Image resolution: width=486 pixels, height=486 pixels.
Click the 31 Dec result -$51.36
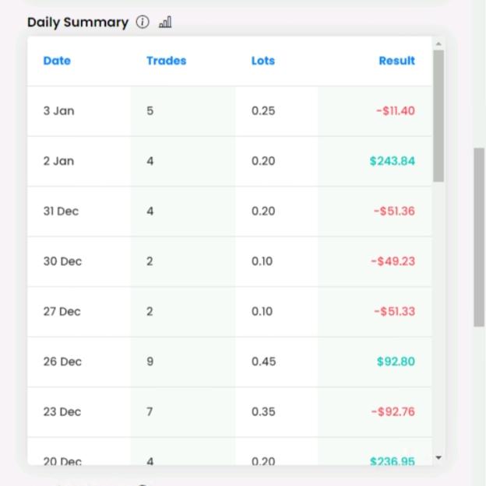coord(394,212)
